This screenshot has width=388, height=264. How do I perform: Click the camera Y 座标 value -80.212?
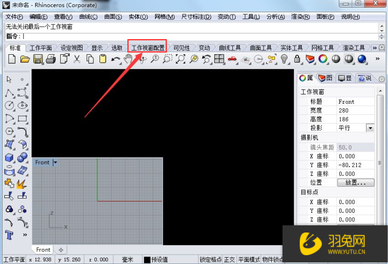355,165
